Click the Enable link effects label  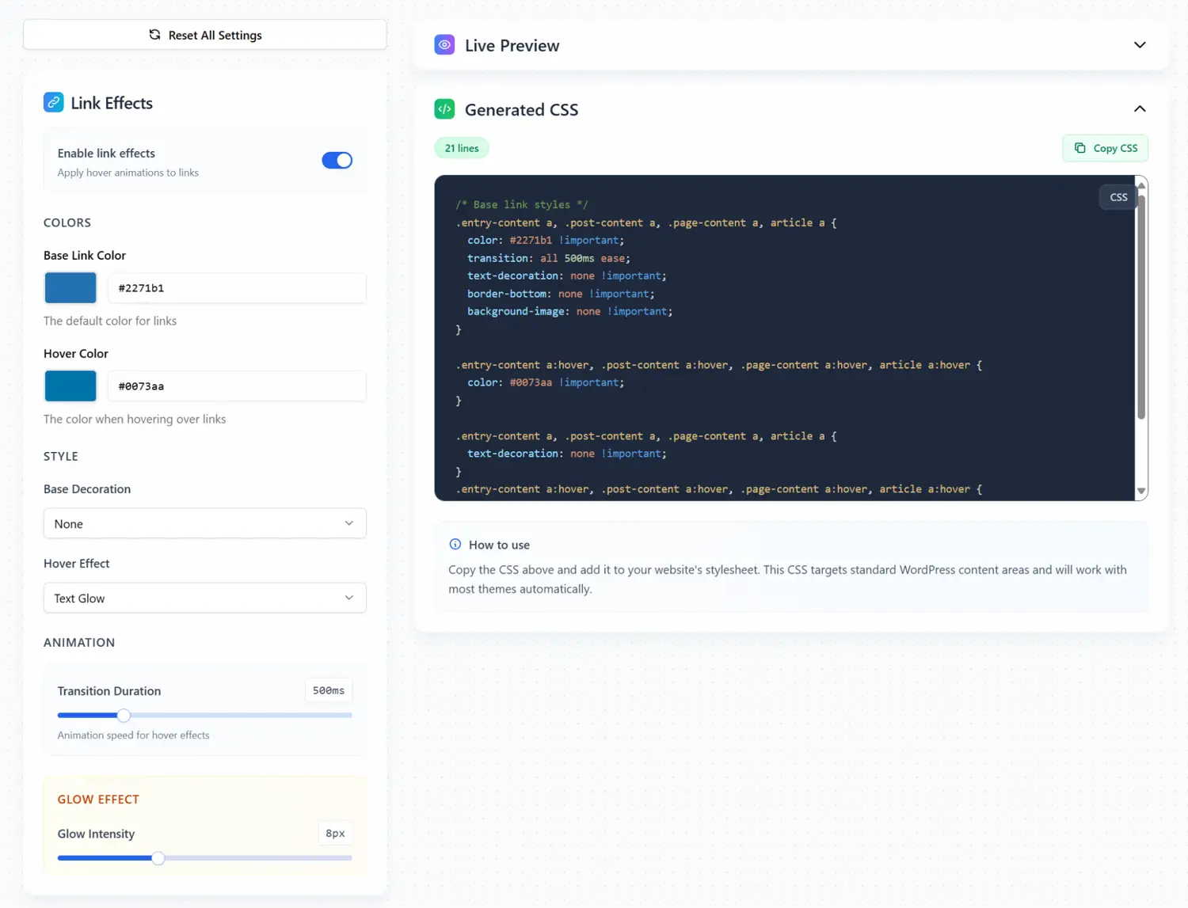coord(106,154)
